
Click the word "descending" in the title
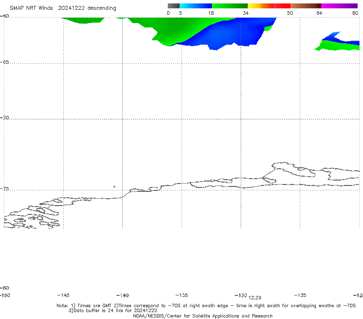point(102,8)
